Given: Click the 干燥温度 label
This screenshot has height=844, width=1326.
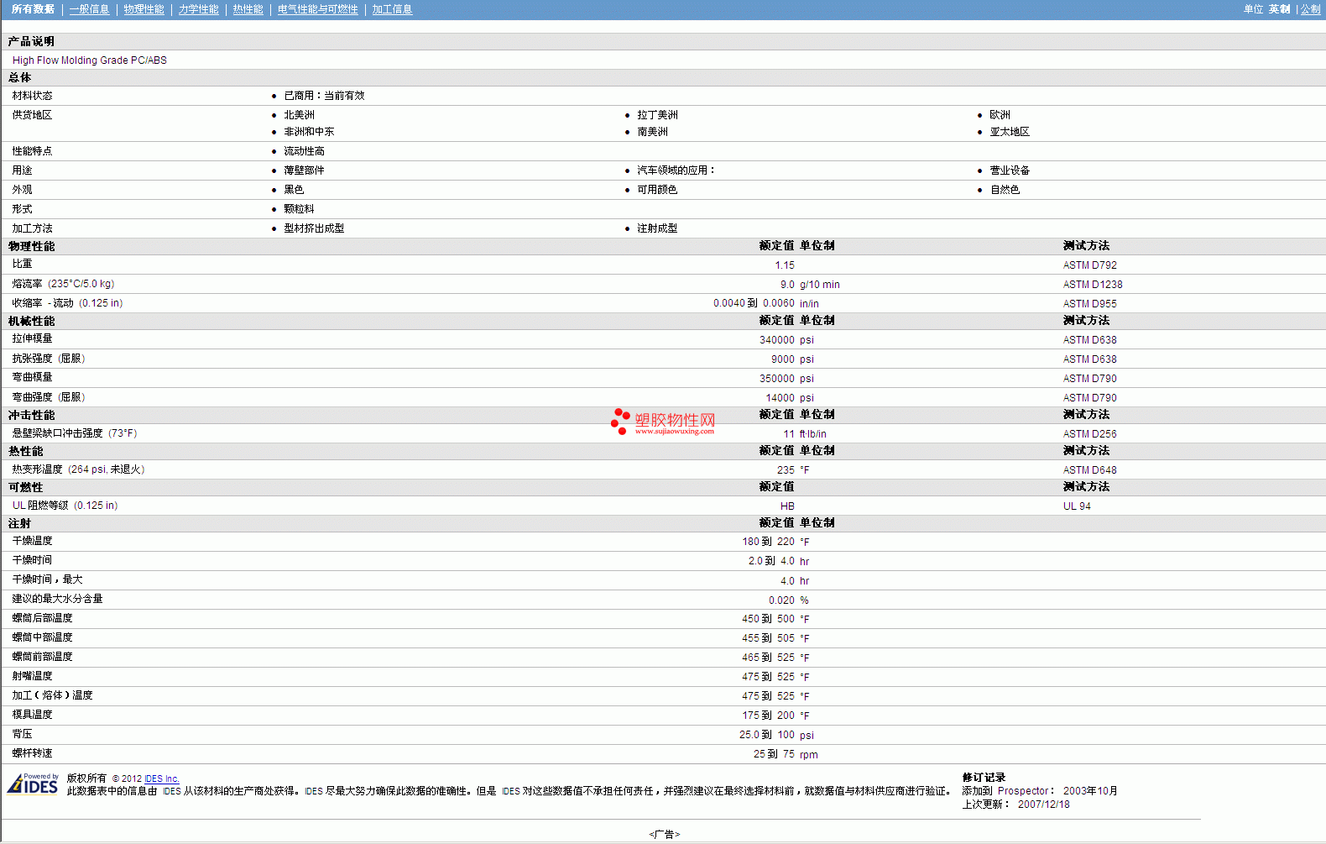Looking at the screenshot, I should (32, 541).
